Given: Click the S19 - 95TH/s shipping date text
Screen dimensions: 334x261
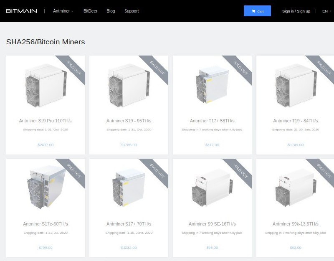Looking at the screenshot, I should pyautogui.click(x=129, y=129).
